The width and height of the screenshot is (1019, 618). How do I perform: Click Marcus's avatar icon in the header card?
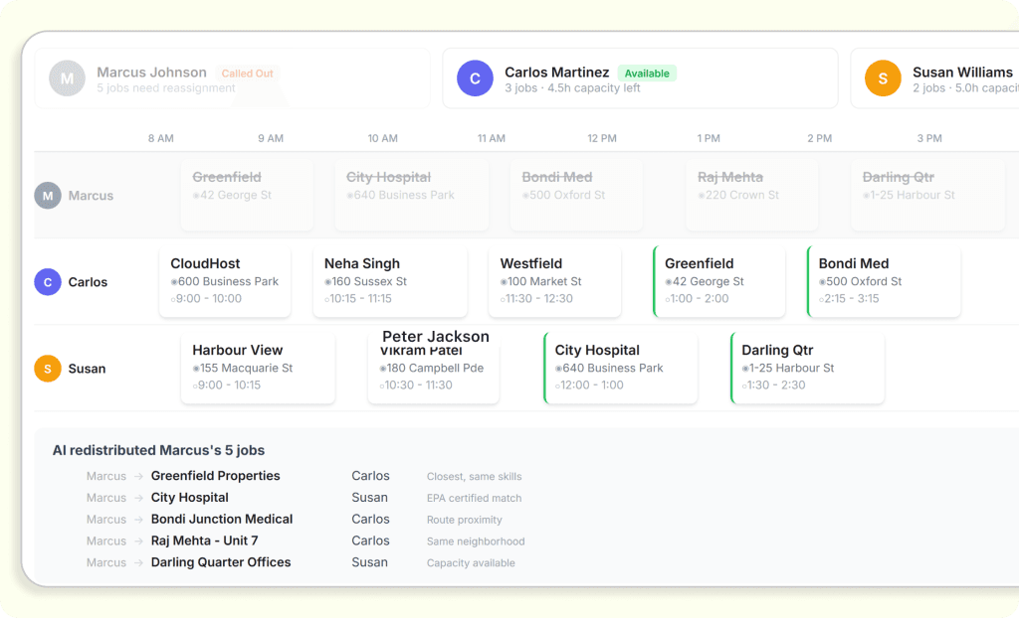(67, 77)
